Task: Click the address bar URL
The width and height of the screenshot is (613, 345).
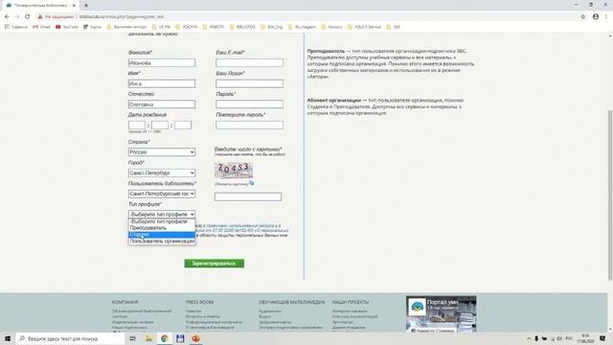Action: (122, 17)
